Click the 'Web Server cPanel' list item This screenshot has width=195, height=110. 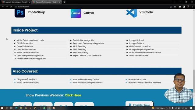coord(139,56)
